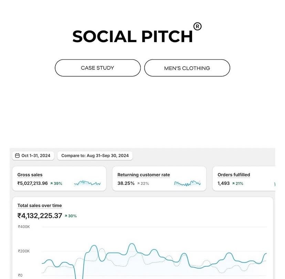
Task: Click the Returning customer rate title
Action: coord(144,175)
